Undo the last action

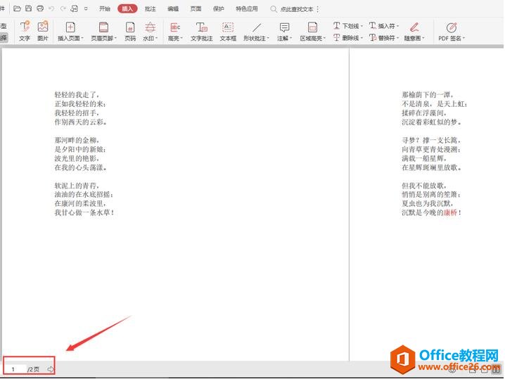51,8
